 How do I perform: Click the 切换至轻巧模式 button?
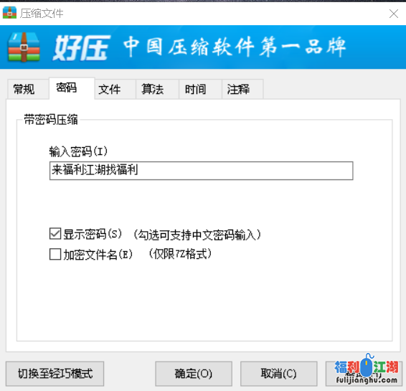[55, 374]
